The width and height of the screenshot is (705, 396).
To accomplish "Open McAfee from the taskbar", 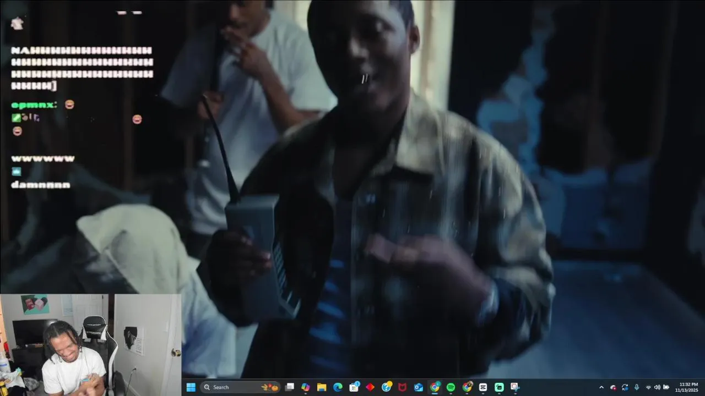I will click(x=403, y=387).
